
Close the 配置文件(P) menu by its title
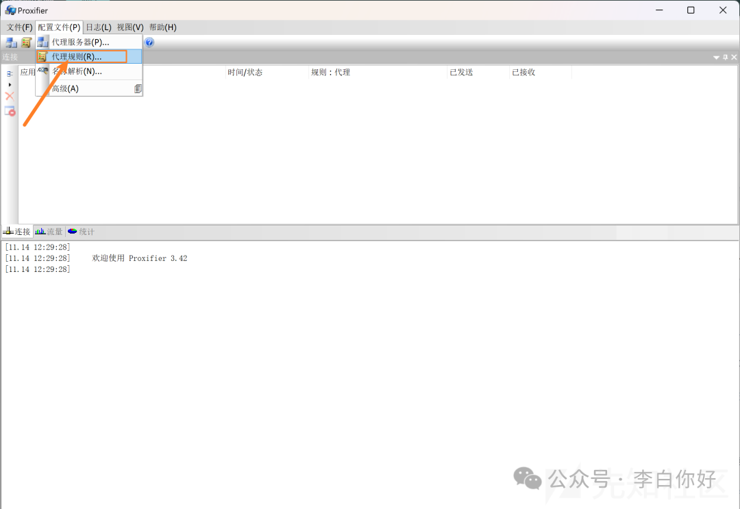59,27
